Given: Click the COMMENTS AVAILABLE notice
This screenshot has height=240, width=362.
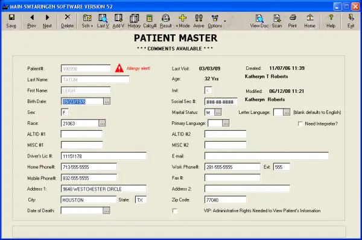Looking at the screenshot, I should click(175, 49).
